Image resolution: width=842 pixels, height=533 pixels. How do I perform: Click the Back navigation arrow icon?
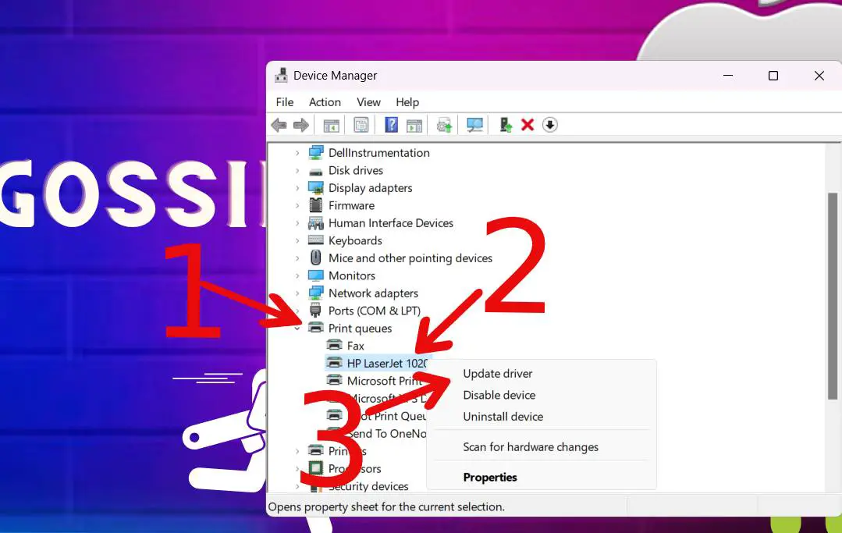click(x=279, y=124)
